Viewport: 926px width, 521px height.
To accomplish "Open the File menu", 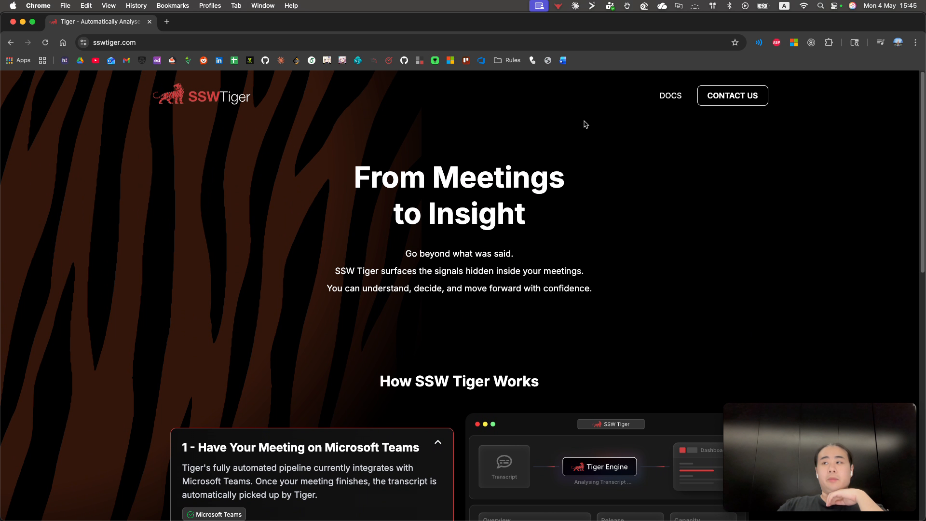I will point(65,6).
